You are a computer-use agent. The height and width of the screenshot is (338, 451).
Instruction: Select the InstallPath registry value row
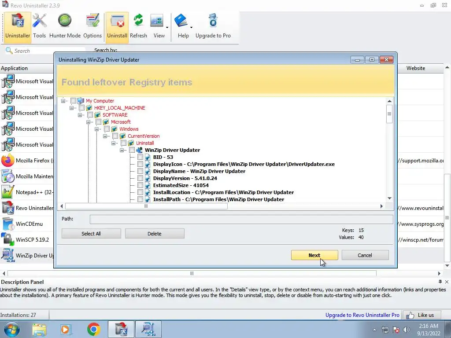tap(218, 199)
